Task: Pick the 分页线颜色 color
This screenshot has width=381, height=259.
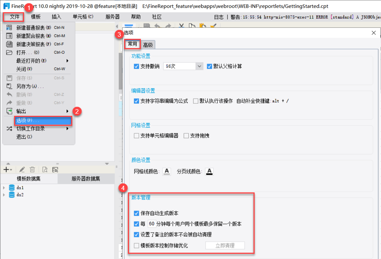Action: 209,171
